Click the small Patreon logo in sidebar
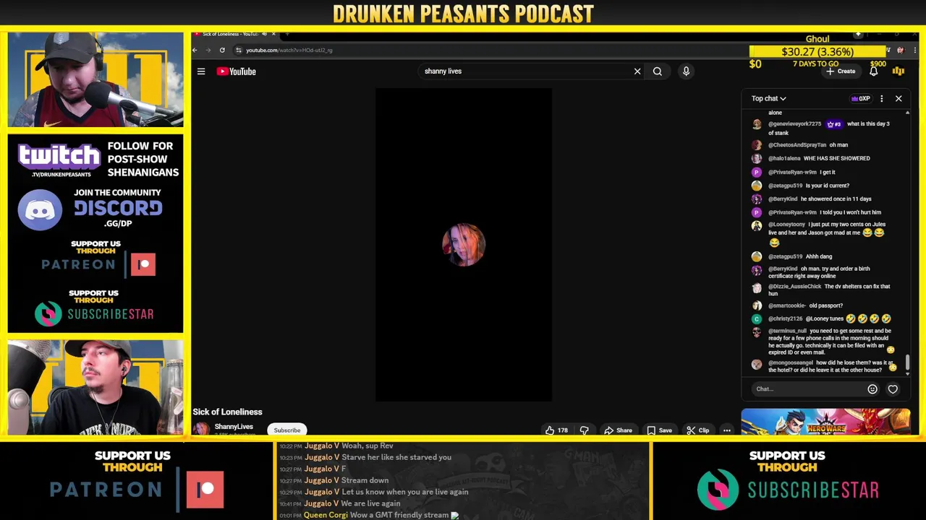 tap(98, 264)
